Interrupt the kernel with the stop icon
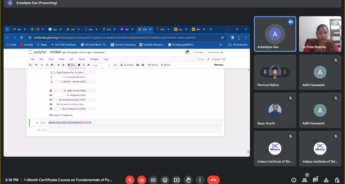345x184 pixels. coord(79,65)
